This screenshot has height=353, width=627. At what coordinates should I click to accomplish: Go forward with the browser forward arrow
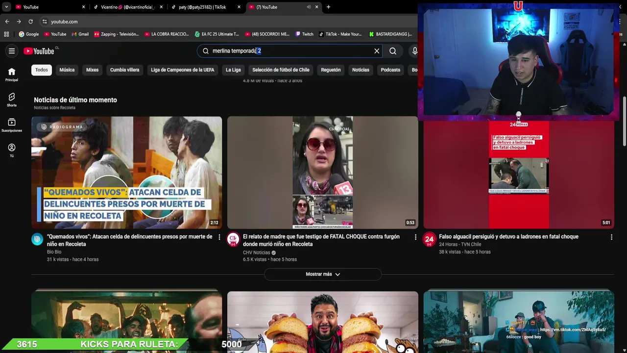click(x=19, y=22)
